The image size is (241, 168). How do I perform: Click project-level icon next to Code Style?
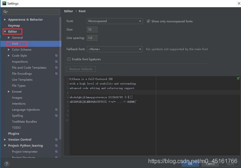[x=56, y=56]
